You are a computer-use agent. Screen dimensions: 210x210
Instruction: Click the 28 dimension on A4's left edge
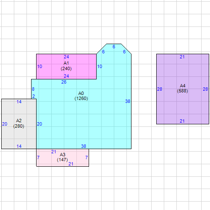click(x=160, y=89)
